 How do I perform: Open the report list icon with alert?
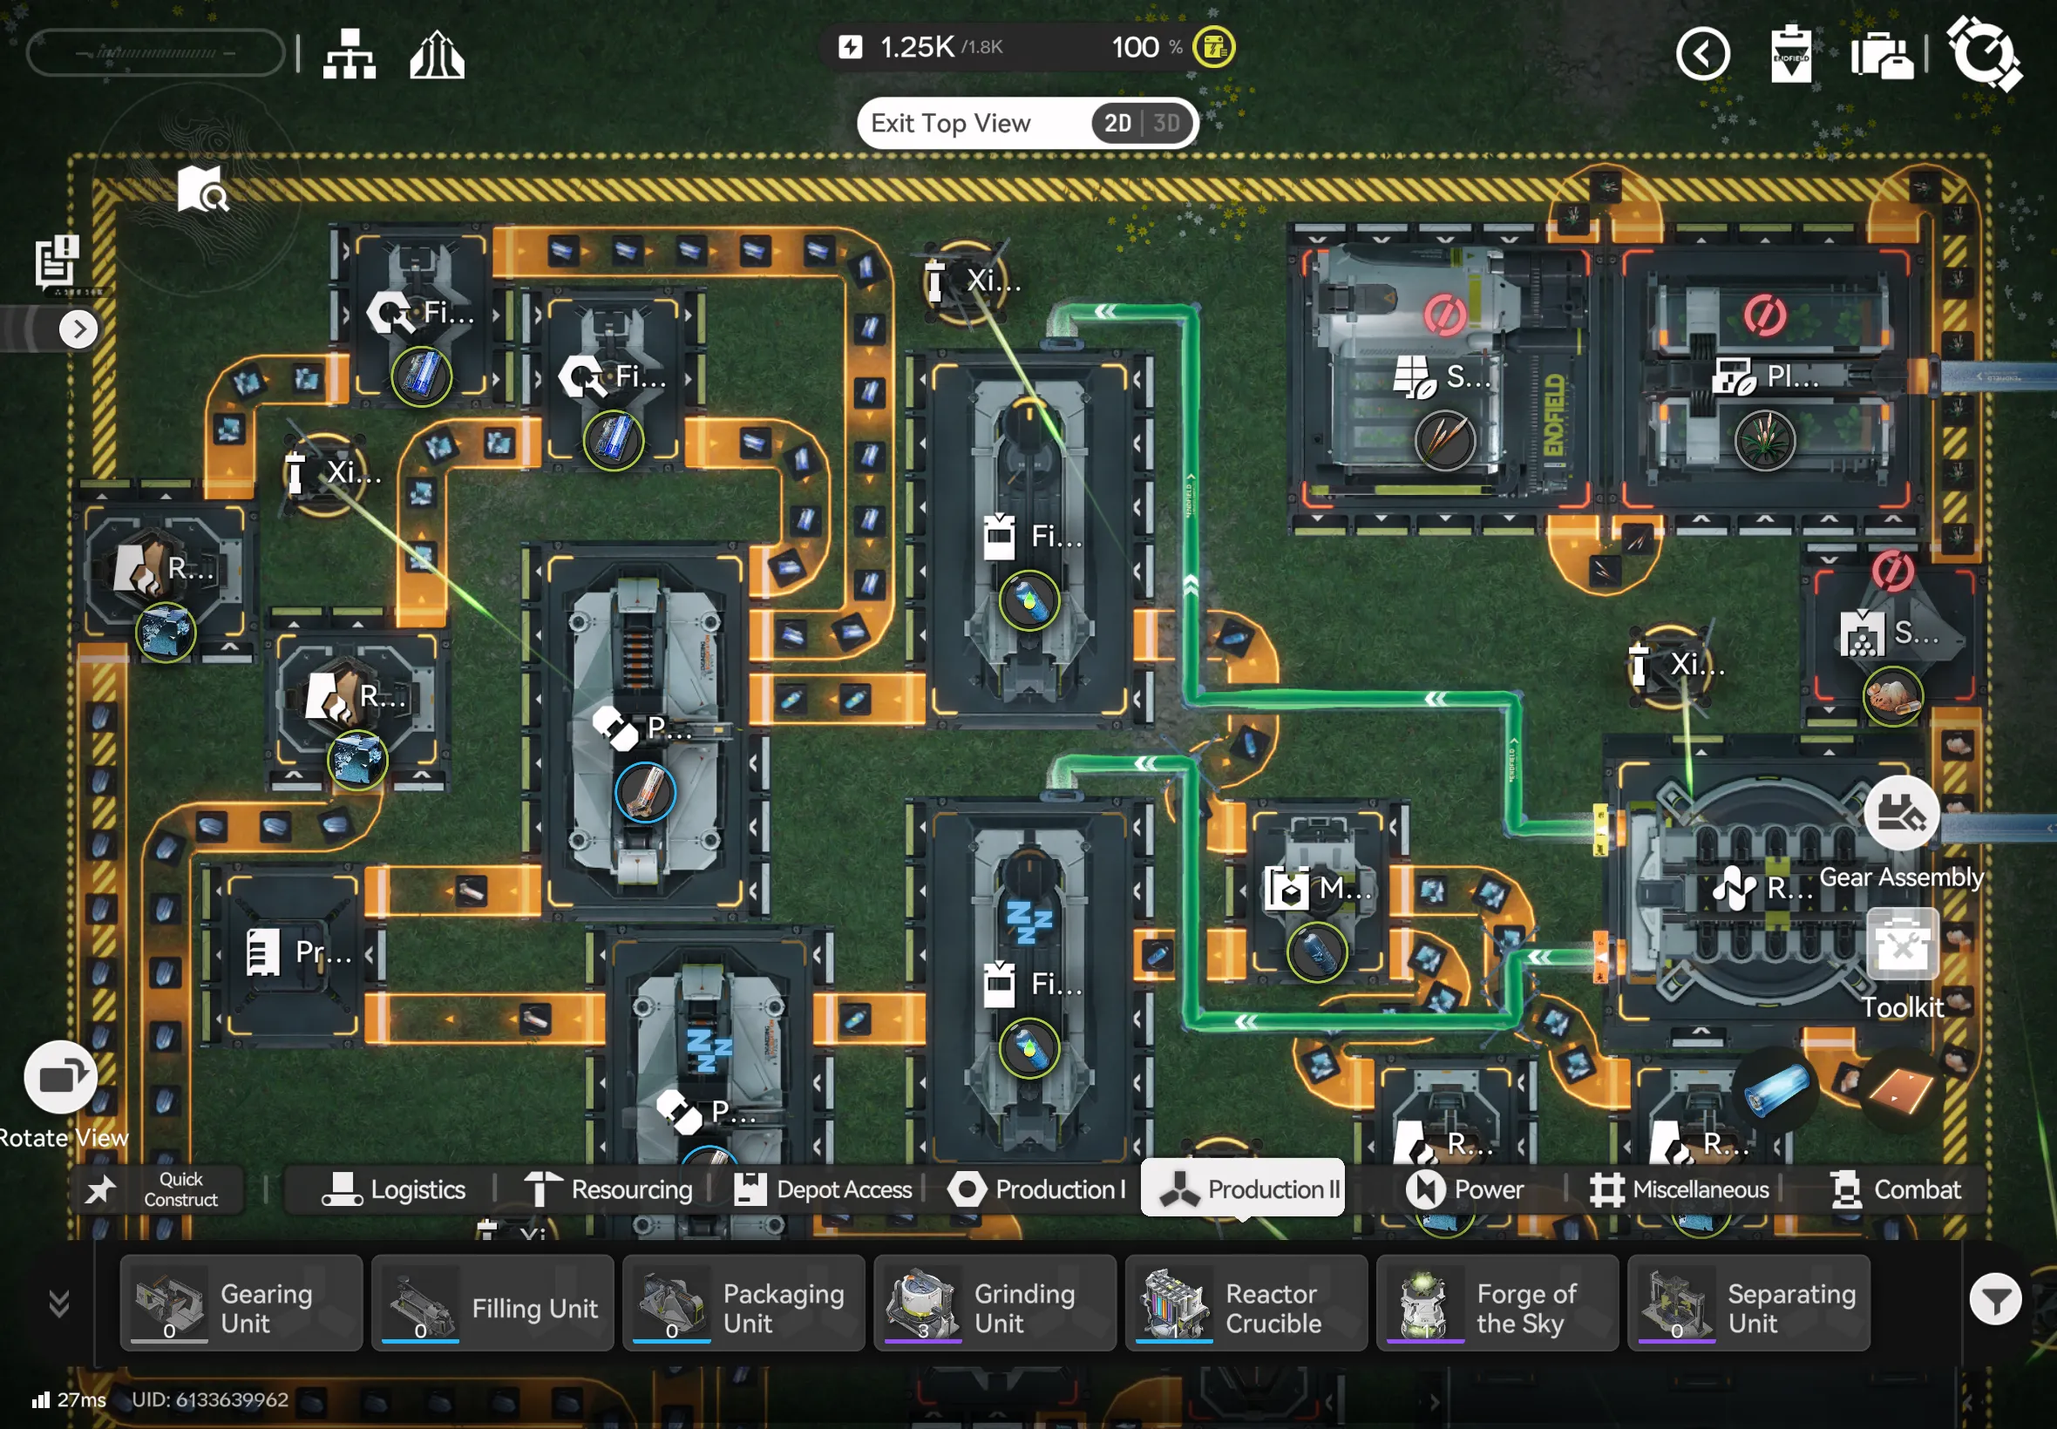click(x=58, y=261)
